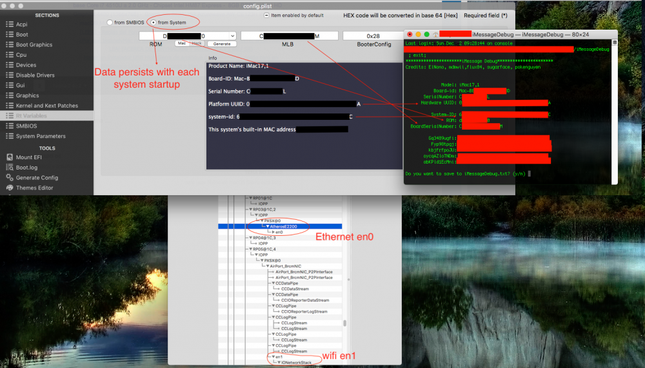
Task: Select the 'from SMBIOS' radio button
Action: (x=110, y=23)
